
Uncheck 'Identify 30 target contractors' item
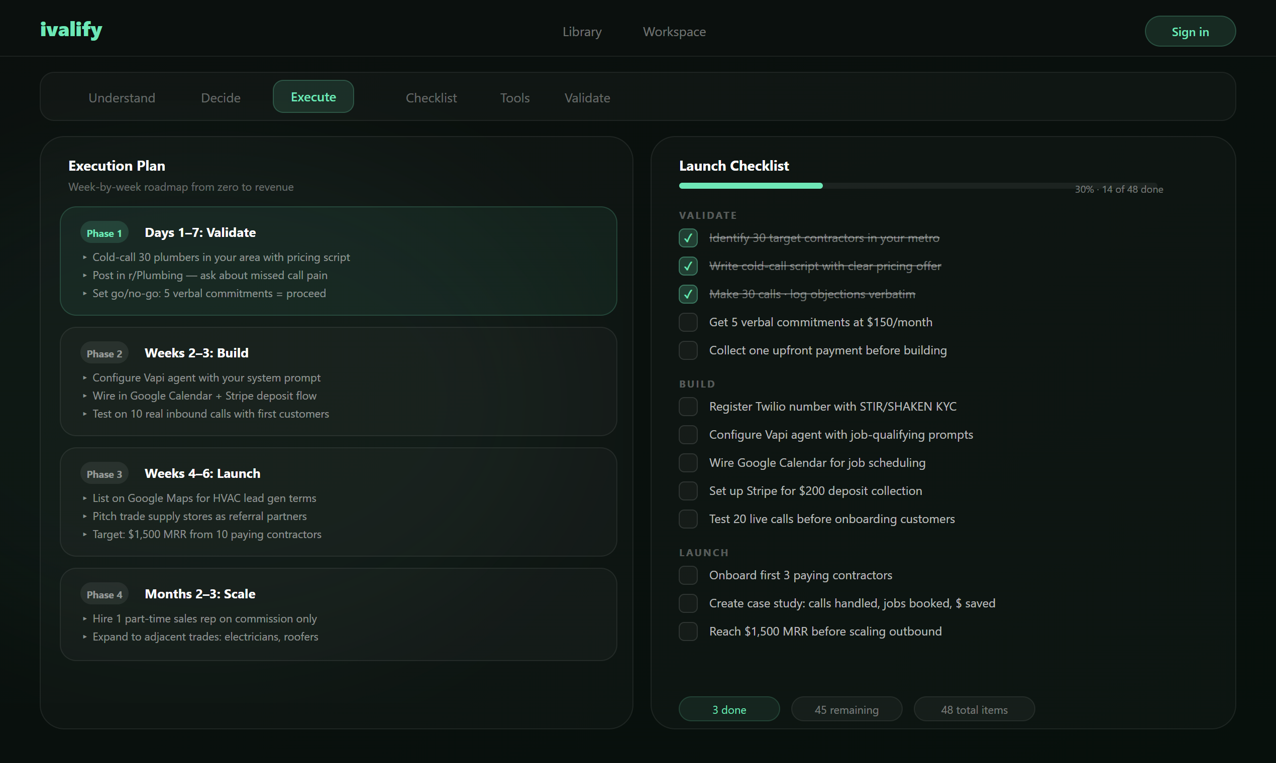coord(688,238)
